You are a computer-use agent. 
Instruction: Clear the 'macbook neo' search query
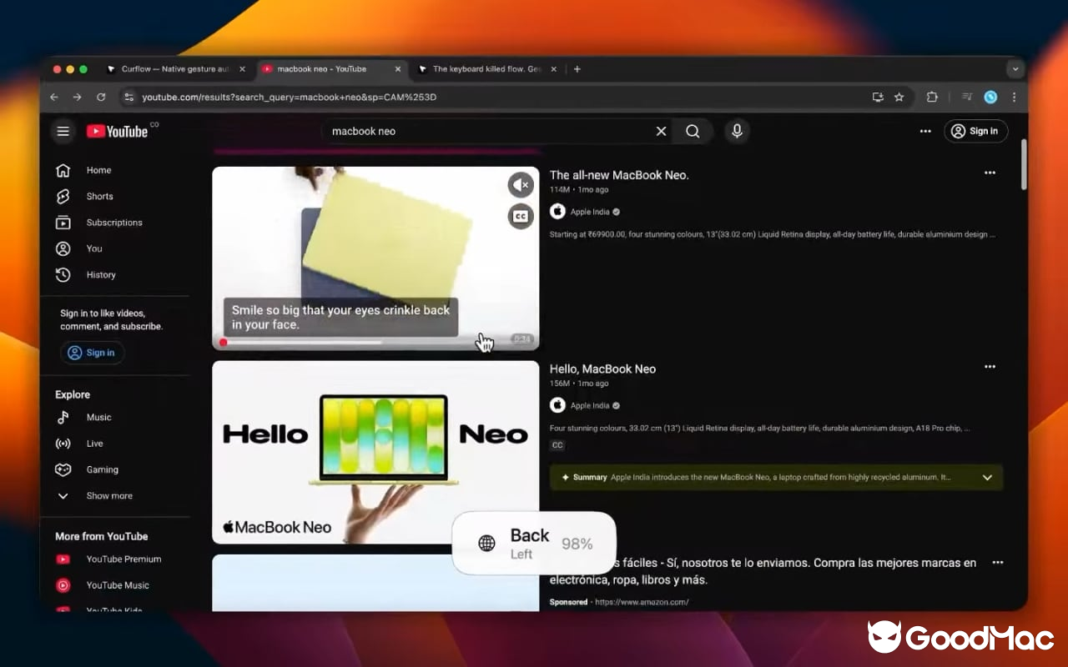[x=661, y=131]
